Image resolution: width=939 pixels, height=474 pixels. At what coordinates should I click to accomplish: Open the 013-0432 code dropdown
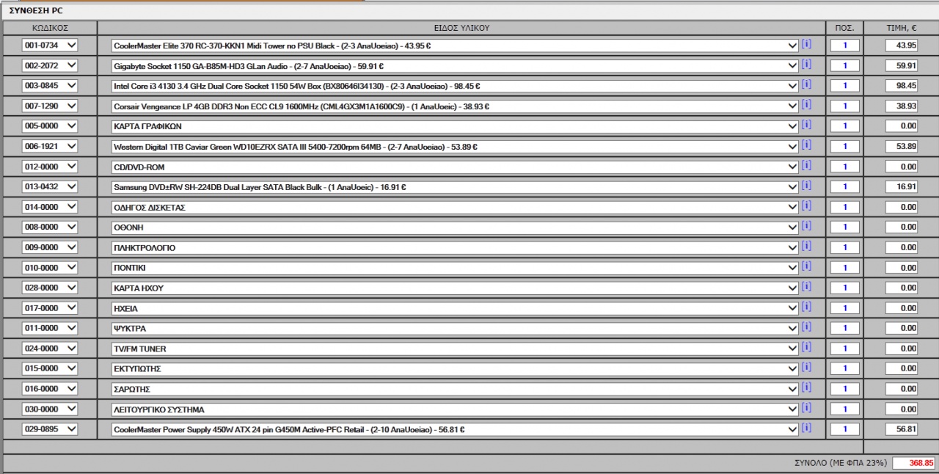[50, 186]
